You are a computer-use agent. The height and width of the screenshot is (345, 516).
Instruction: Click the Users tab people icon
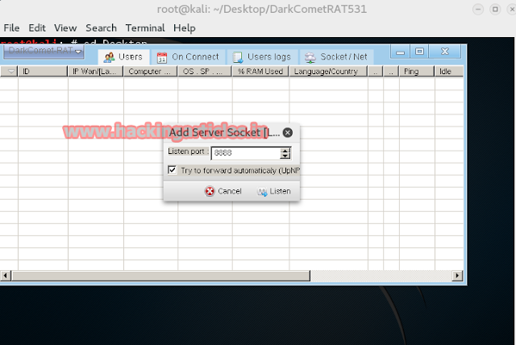click(109, 57)
